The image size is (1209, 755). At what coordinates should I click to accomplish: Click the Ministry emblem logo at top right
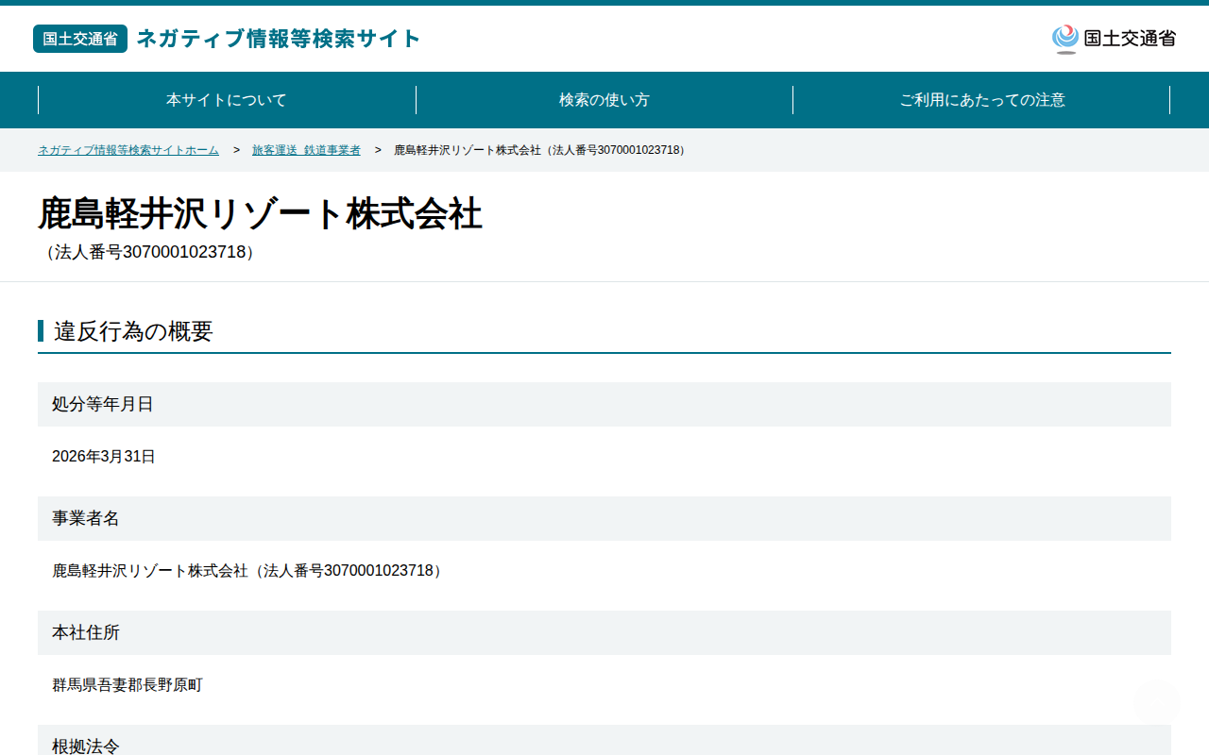click(1114, 39)
